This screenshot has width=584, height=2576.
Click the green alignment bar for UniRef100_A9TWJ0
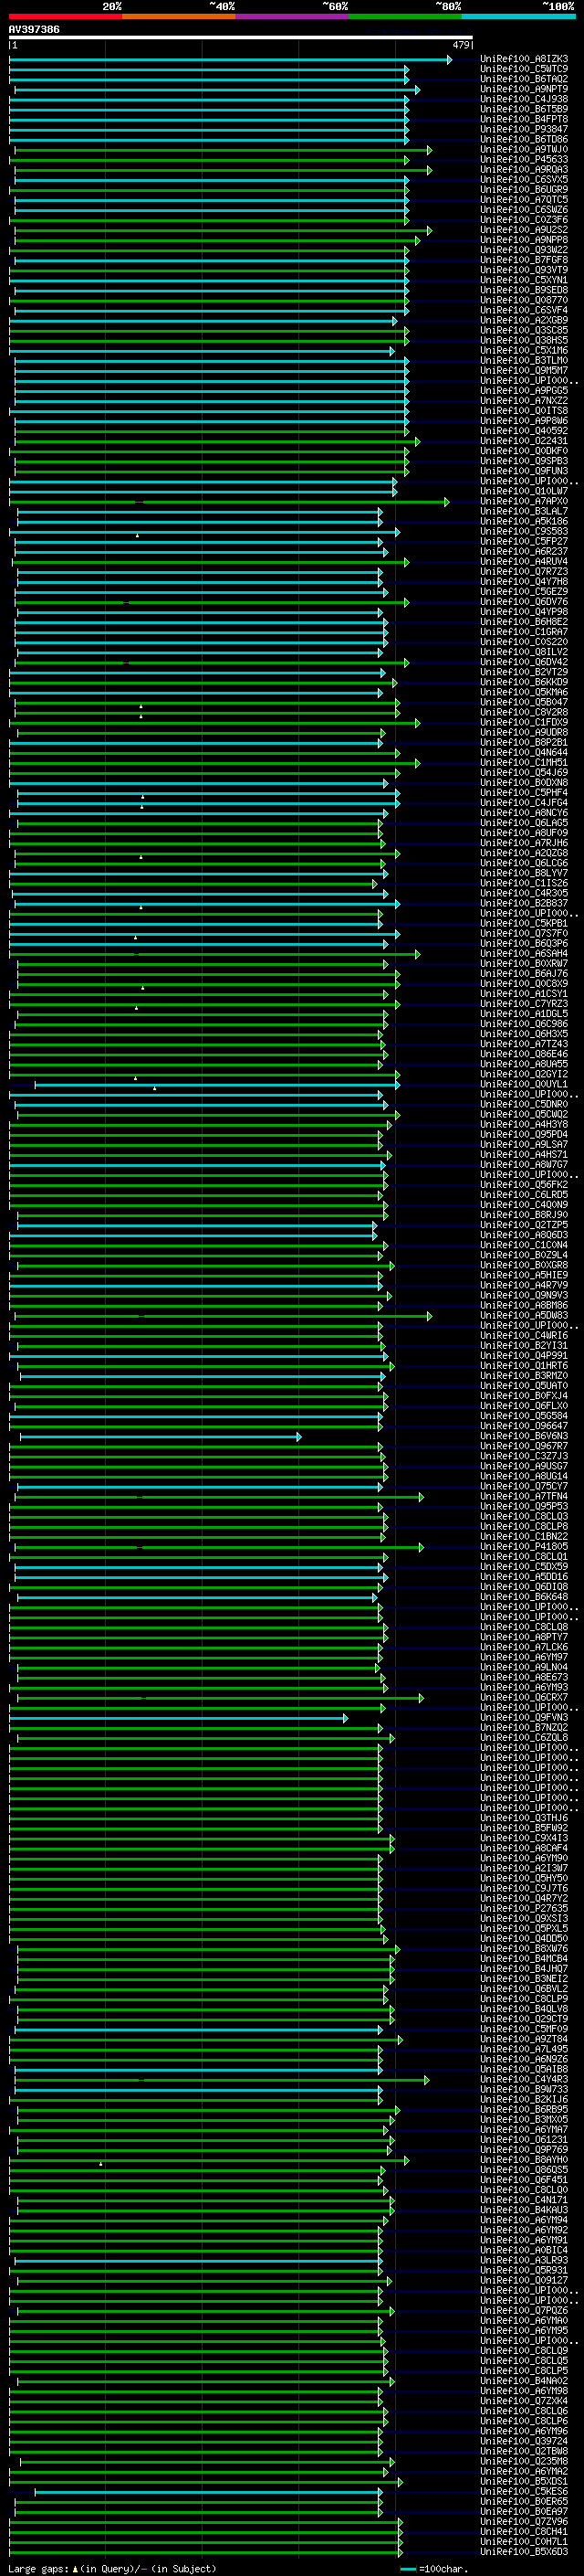[x=223, y=150]
